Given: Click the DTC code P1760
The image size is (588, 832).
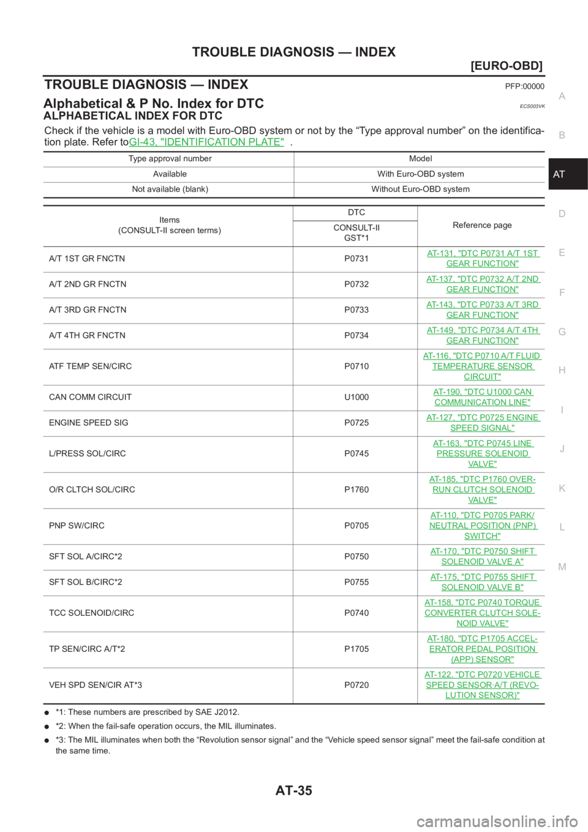Looking at the screenshot, I should tap(356, 490).
